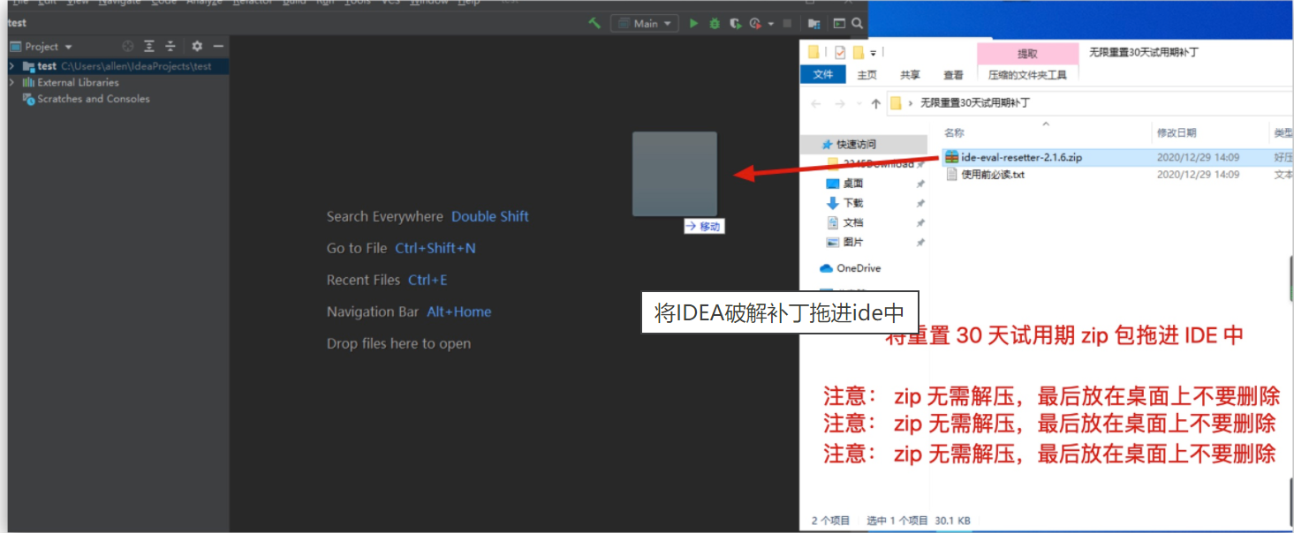Click address bar chevron before 无限重置30天试用期补丁
The height and width of the screenshot is (533, 1294).
[911, 103]
